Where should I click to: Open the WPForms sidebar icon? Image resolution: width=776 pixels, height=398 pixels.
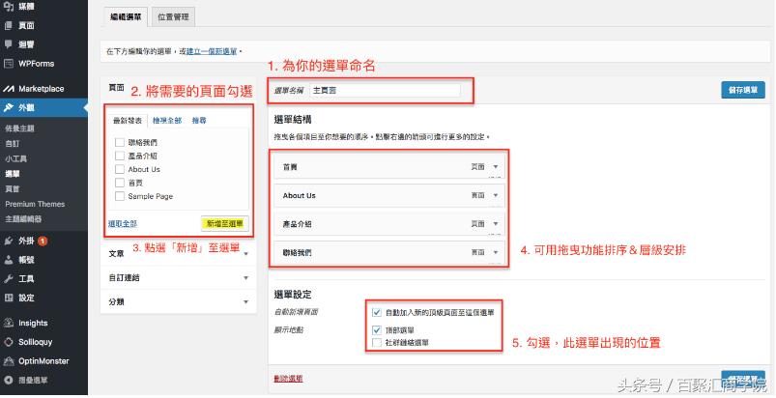[x=9, y=64]
